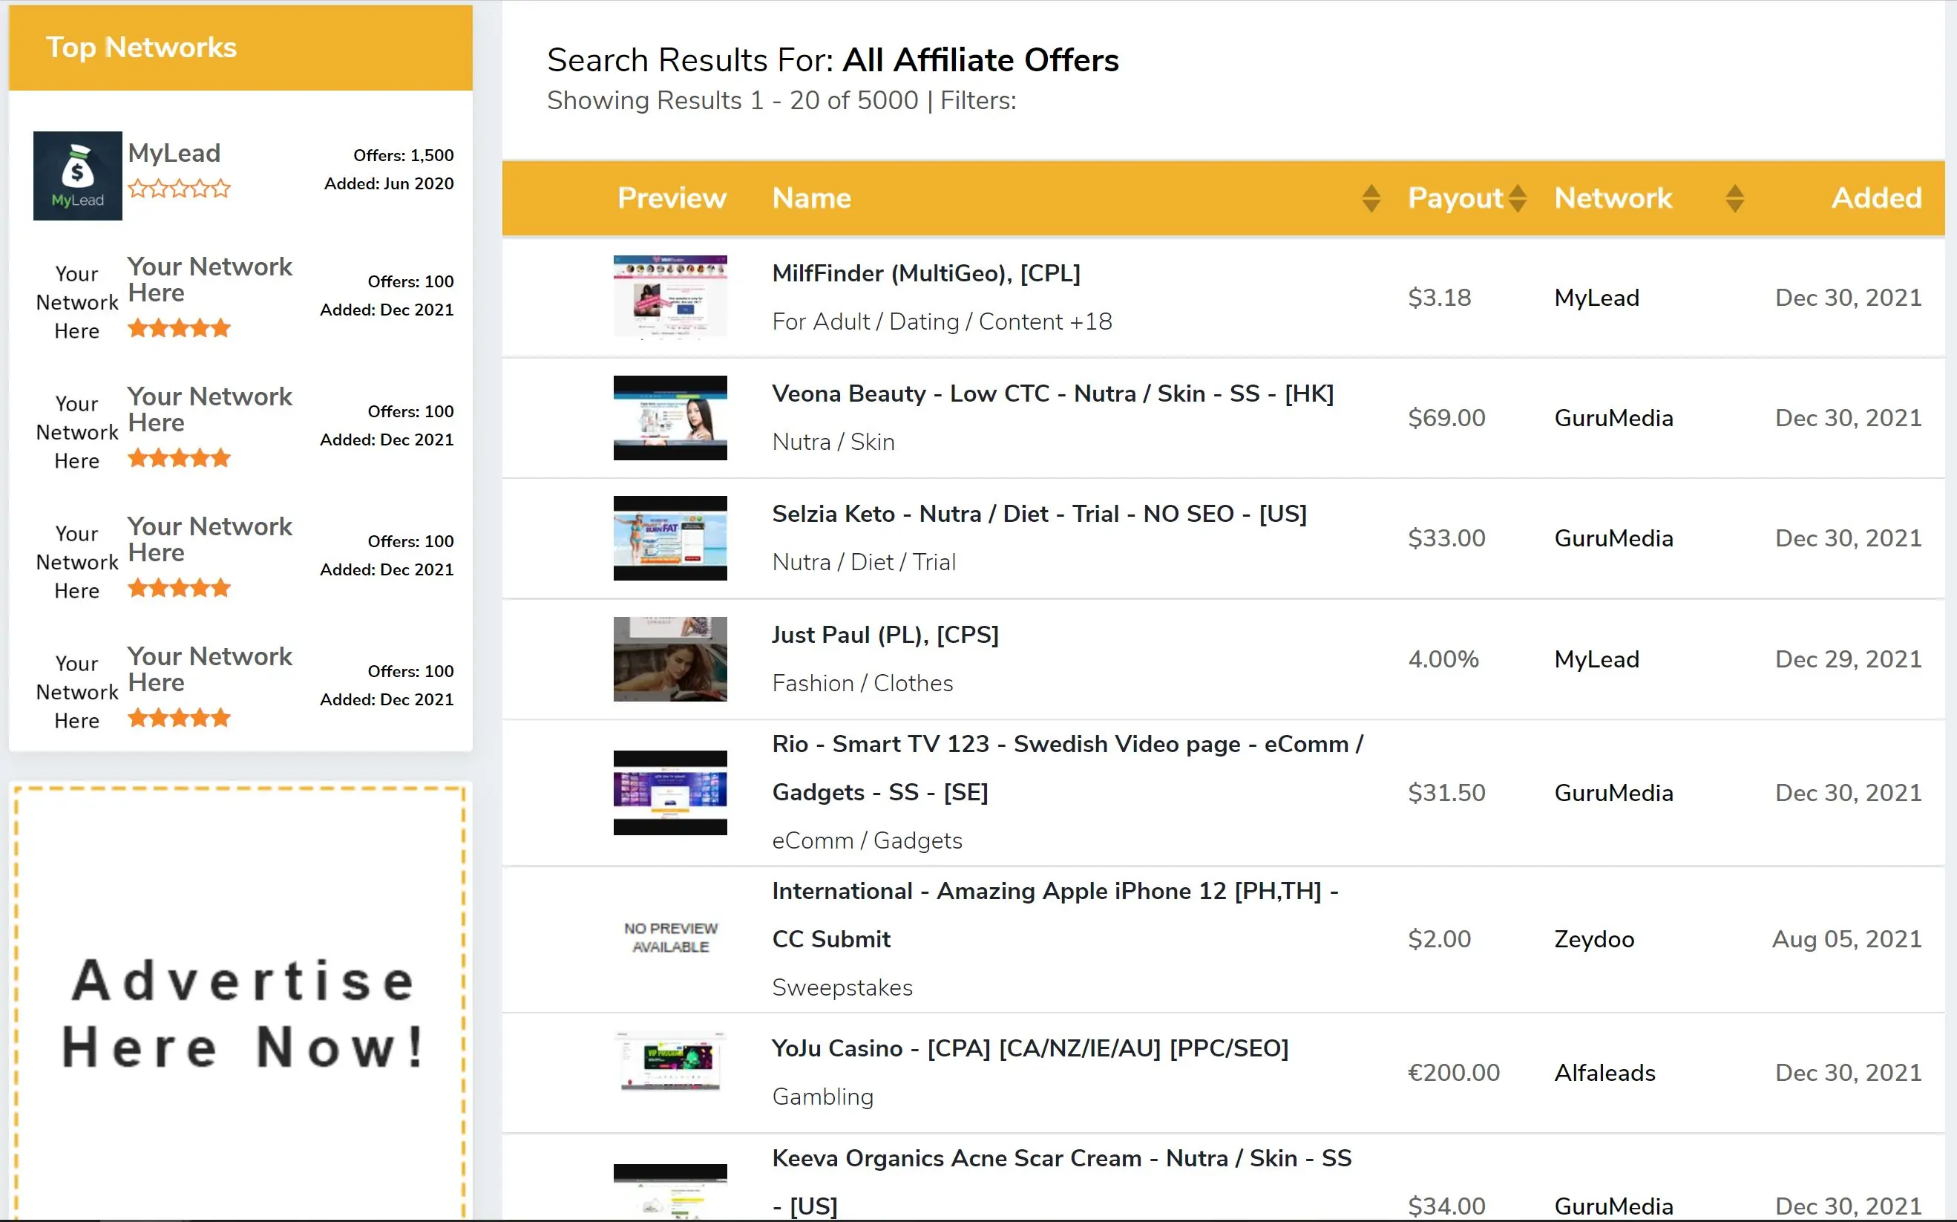Sort offers by Payout column arrows

1517,198
